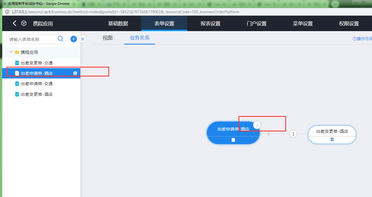Switch to 业务关系 tab
This screenshot has height=197, width=372.
click(140, 38)
